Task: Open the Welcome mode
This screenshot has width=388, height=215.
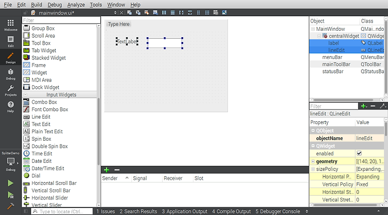Action: point(10,25)
